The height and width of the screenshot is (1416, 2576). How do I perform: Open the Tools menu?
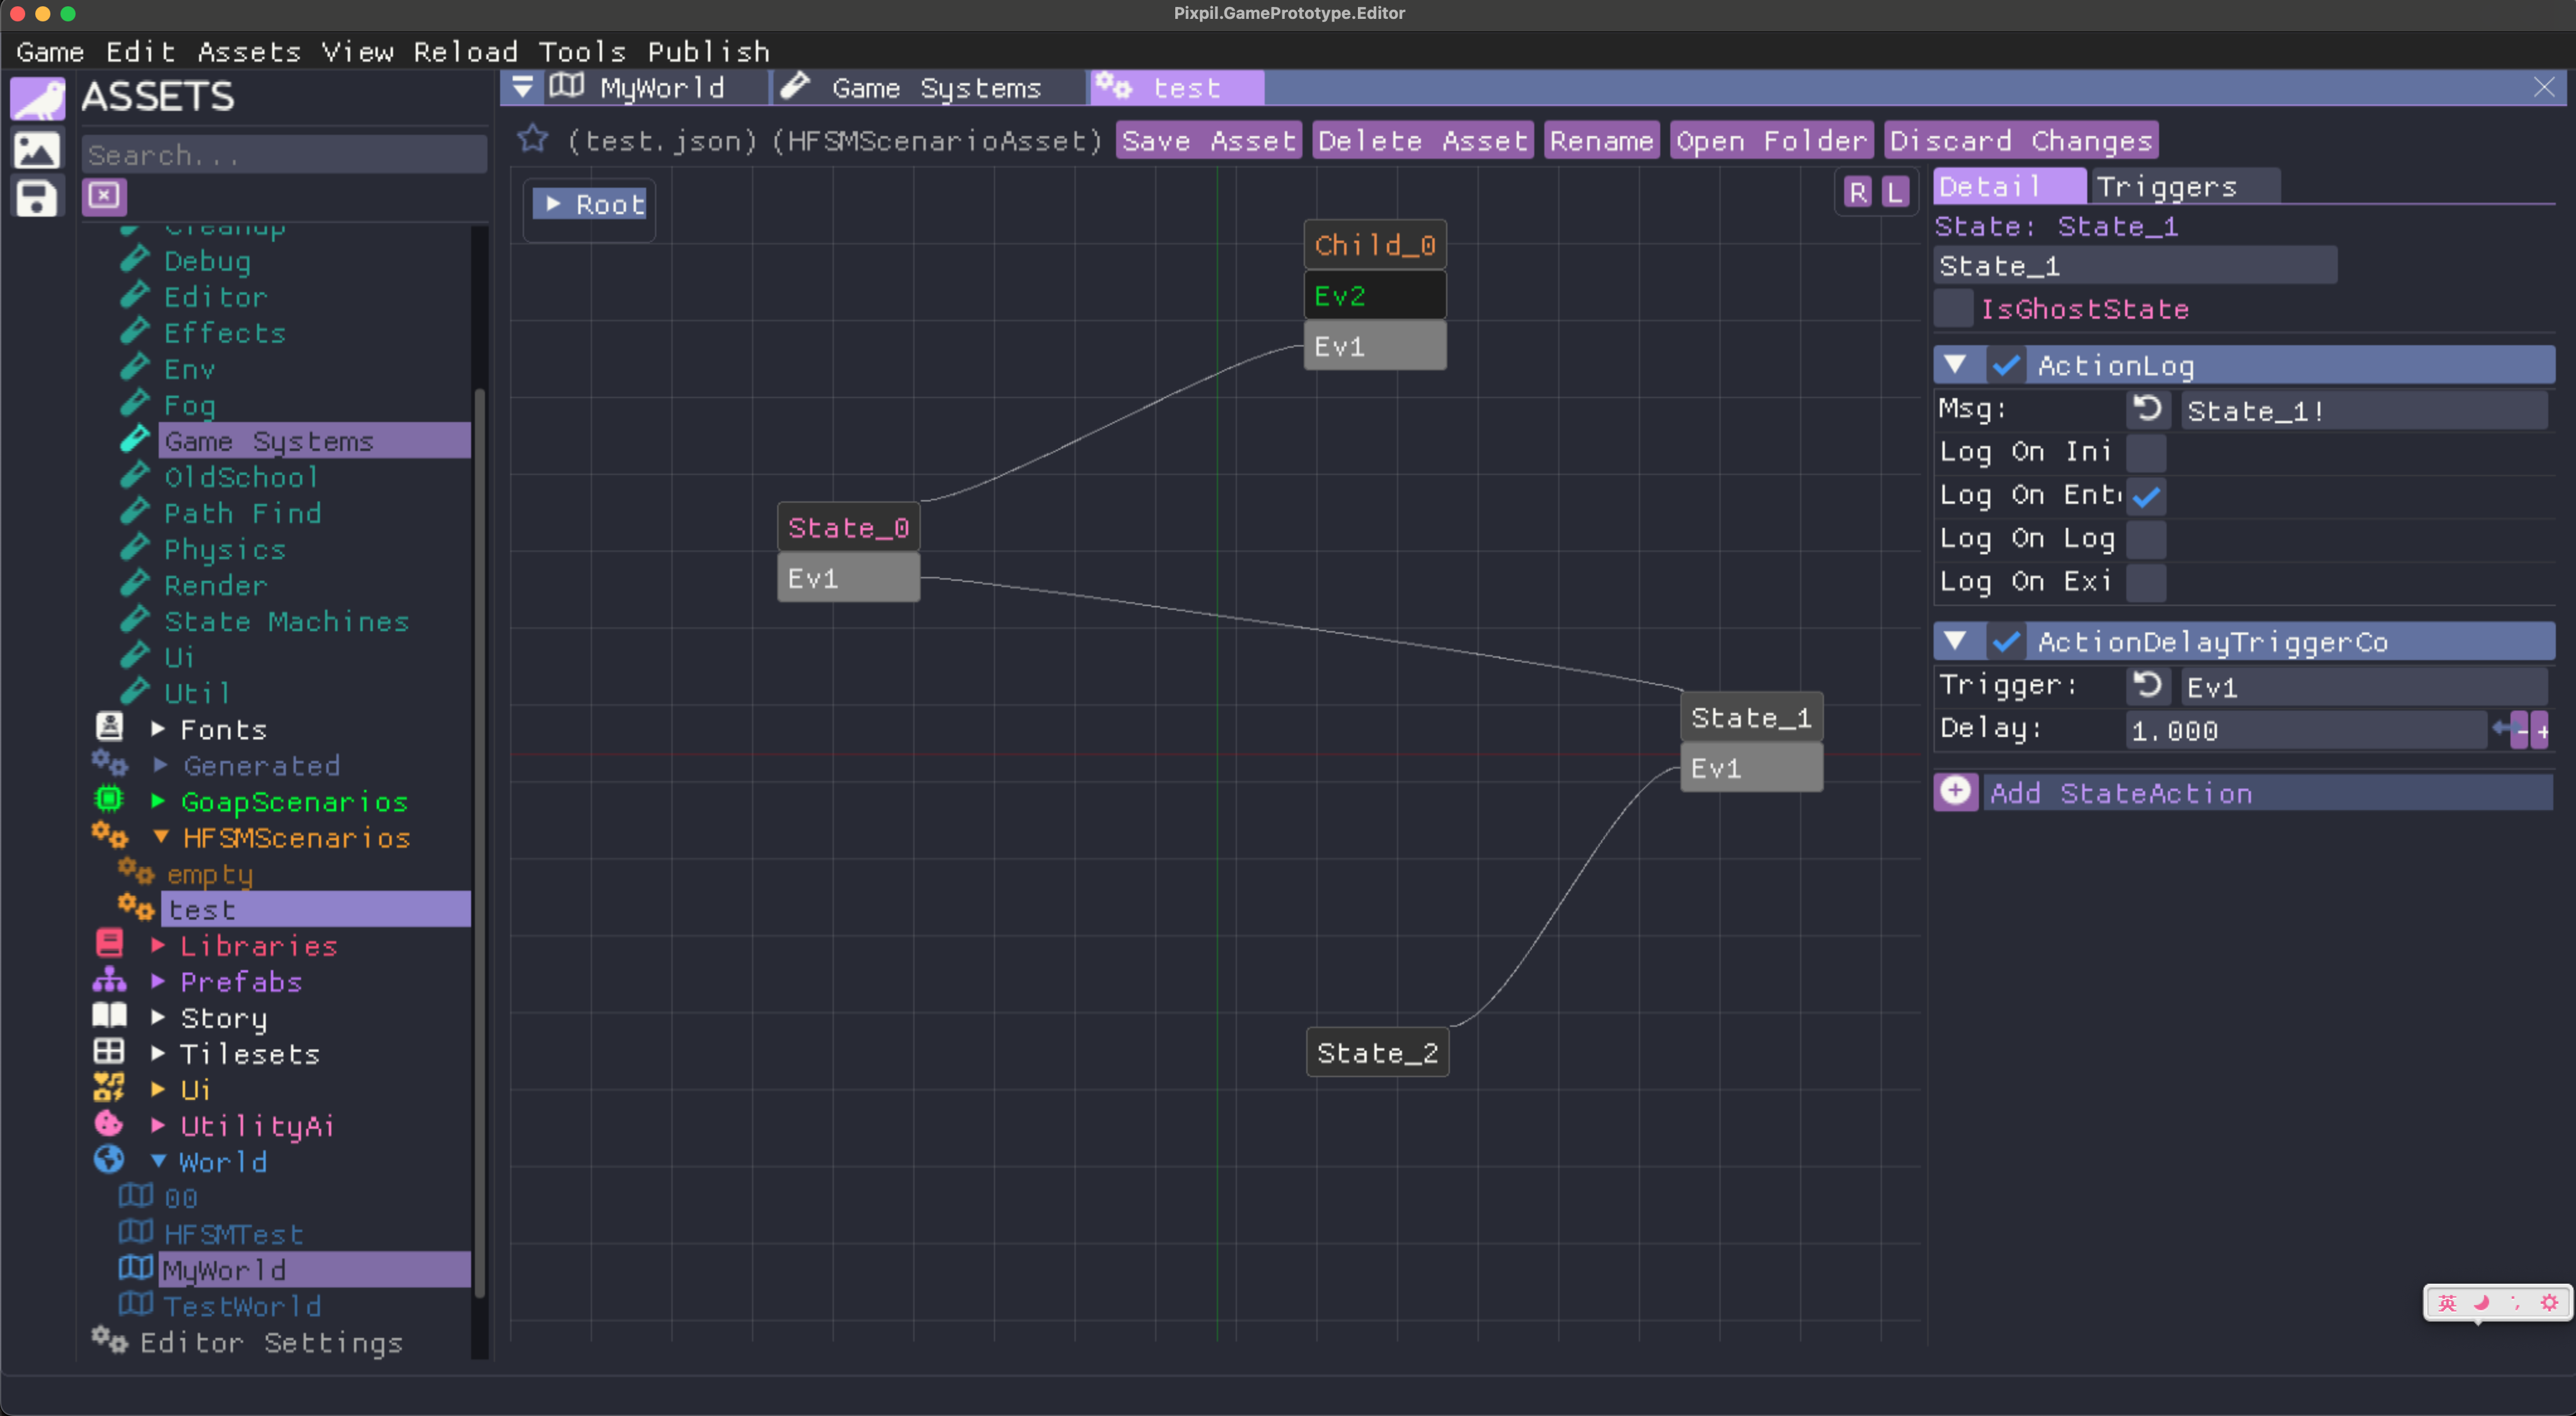click(581, 51)
